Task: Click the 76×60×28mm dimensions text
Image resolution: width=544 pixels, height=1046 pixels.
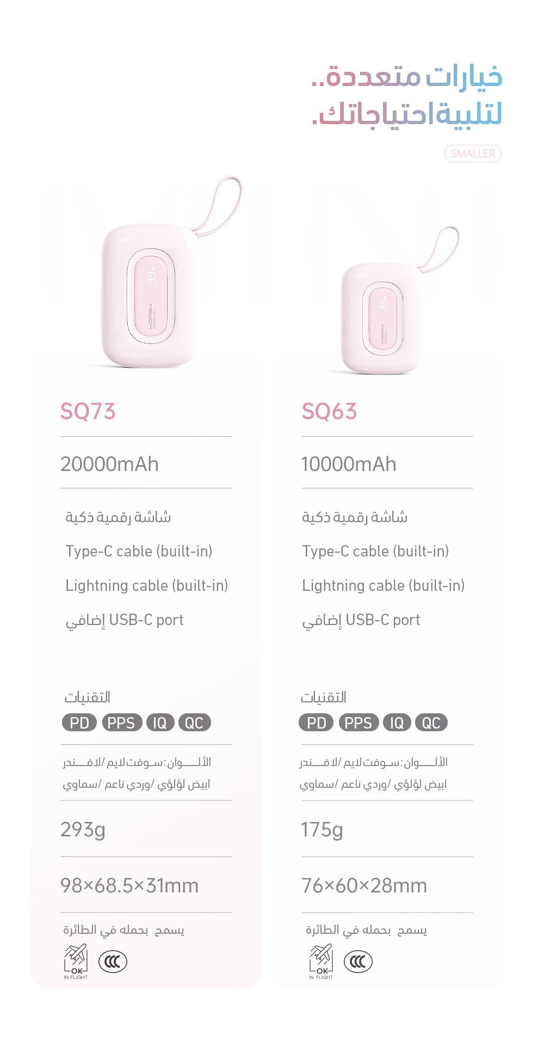Action: [x=364, y=885]
